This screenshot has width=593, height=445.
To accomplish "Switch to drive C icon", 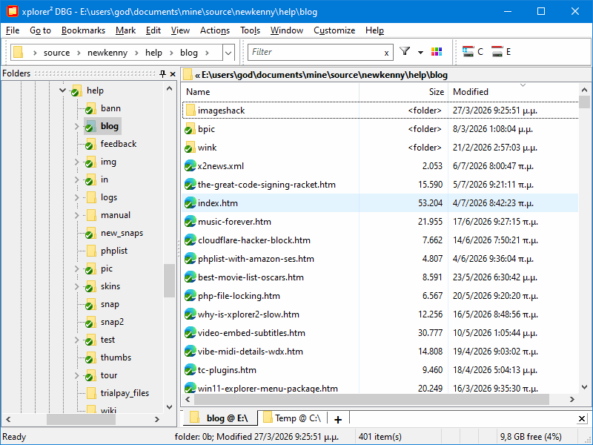I will (x=473, y=52).
